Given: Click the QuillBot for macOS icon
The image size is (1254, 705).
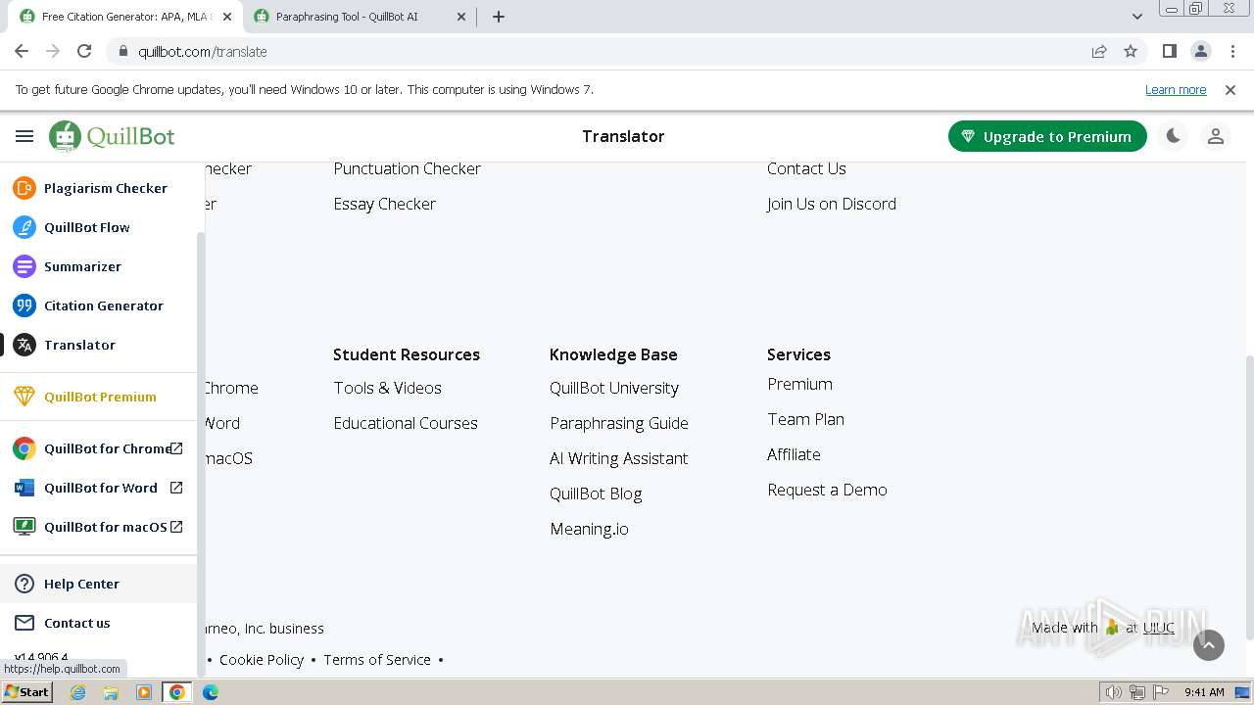Looking at the screenshot, I should [x=24, y=527].
